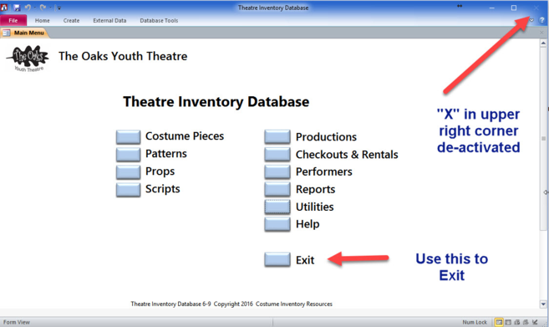This screenshot has width=549, height=327.
Task: Click the Access application icon in title bar
Action: tap(4, 8)
